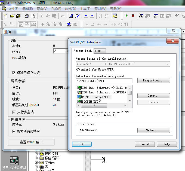Expand the 字符串 tree node
This screenshot has height=171, width=185.
point(36,163)
